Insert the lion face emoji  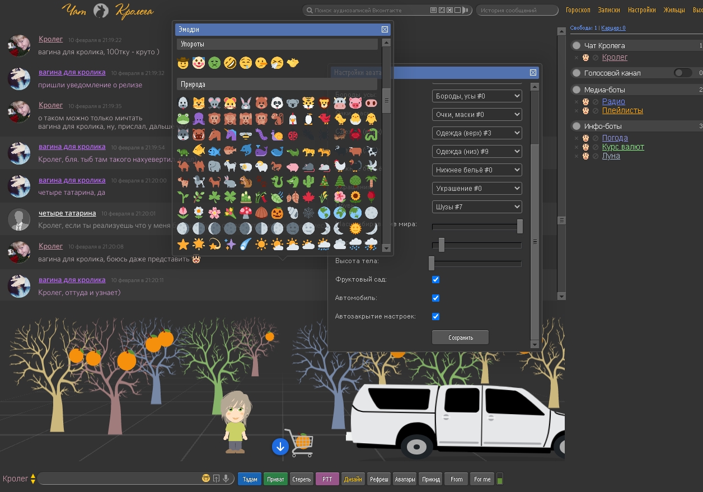click(x=324, y=103)
